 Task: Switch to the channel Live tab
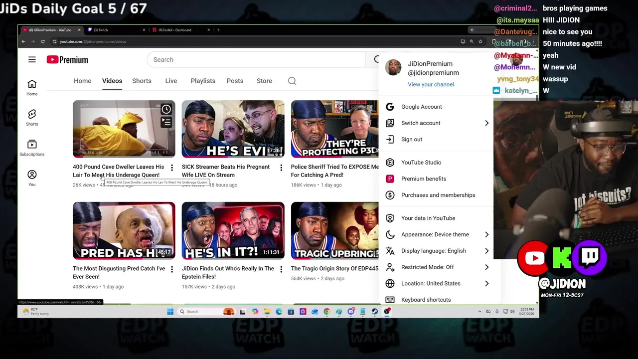point(171,81)
